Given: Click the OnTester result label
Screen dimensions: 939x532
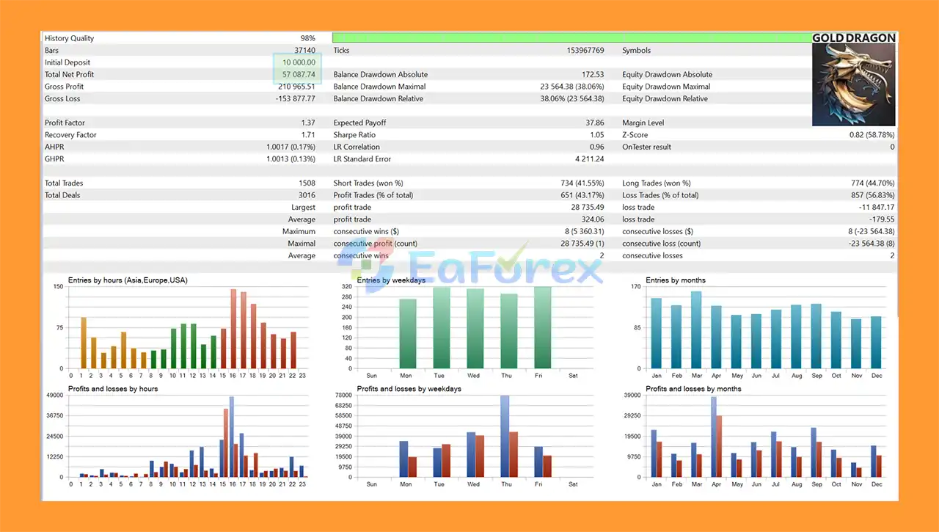Looking at the screenshot, I should (x=647, y=147).
